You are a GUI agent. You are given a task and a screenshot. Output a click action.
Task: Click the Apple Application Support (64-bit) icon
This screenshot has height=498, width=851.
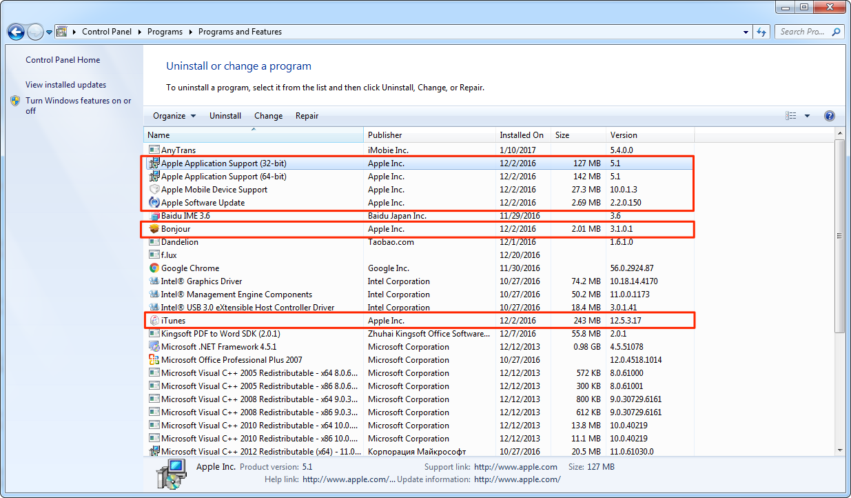pyautogui.click(x=154, y=177)
